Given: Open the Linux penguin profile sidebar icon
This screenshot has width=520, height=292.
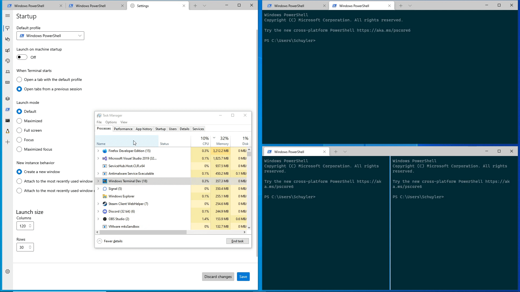Looking at the screenshot, I should (8, 131).
